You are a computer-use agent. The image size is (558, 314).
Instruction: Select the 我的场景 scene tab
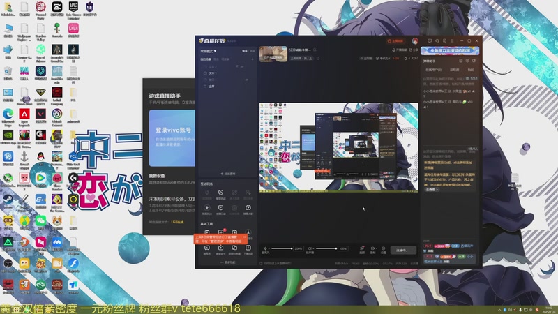coord(206,59)
